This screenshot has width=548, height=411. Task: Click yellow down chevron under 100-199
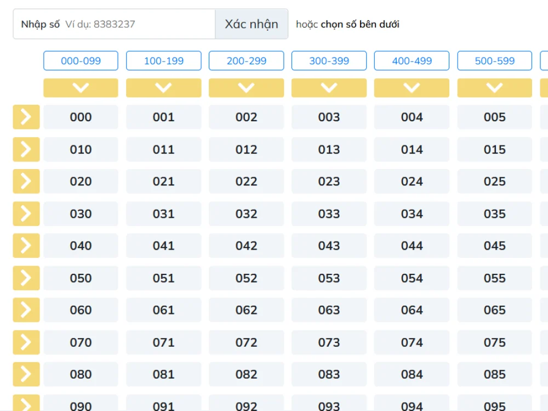pyautogui.click(x=163, y=87)
